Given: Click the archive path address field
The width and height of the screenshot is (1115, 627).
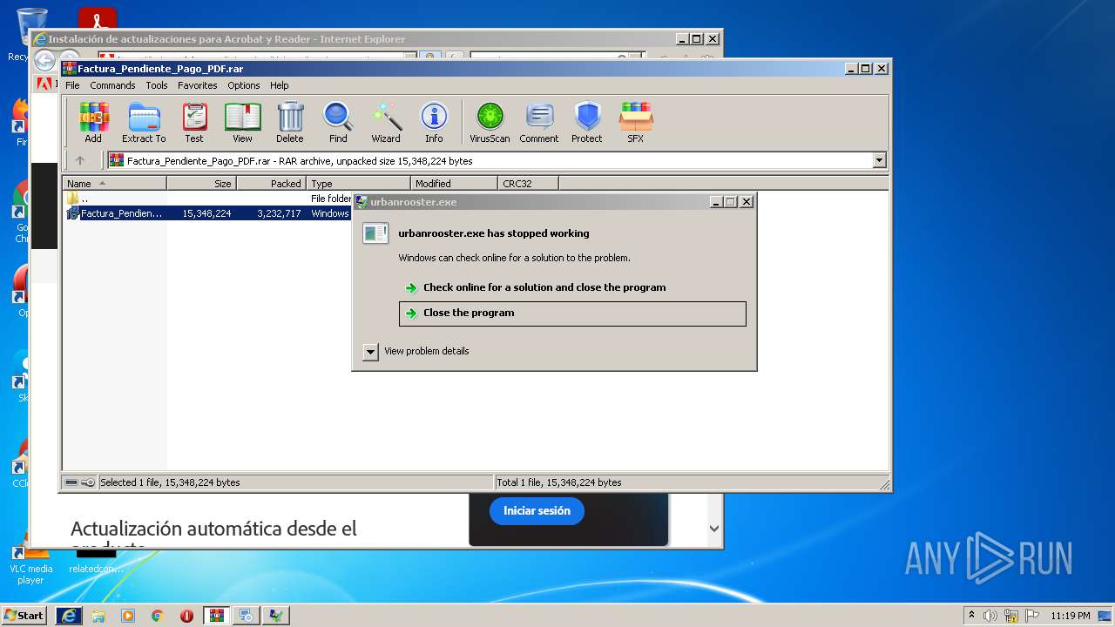Looking at the screenshot, I should tap(497, 160).
